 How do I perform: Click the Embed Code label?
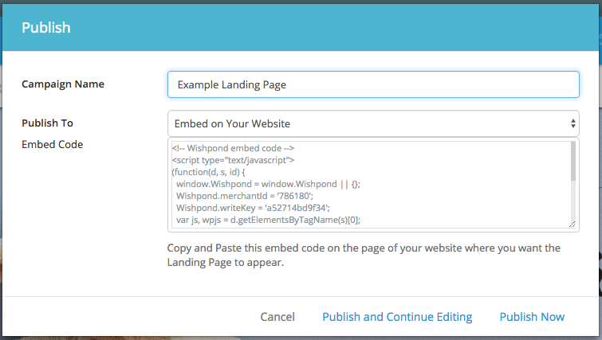pos(52,144)
